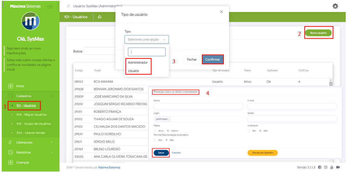Choose Sim for Permite Desvinculação Automática
Screen dimensions: 348x173
click(155, 140)
